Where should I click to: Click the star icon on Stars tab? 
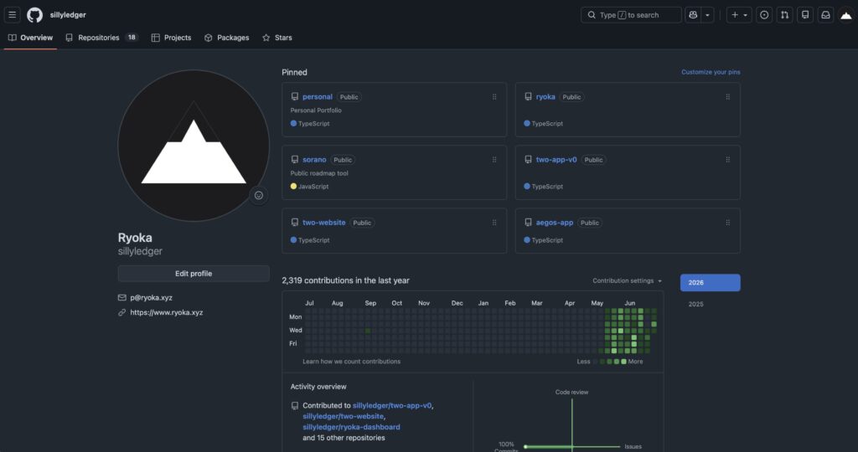[266, 38]
